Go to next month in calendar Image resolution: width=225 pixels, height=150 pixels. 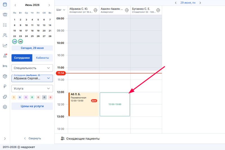49,5
